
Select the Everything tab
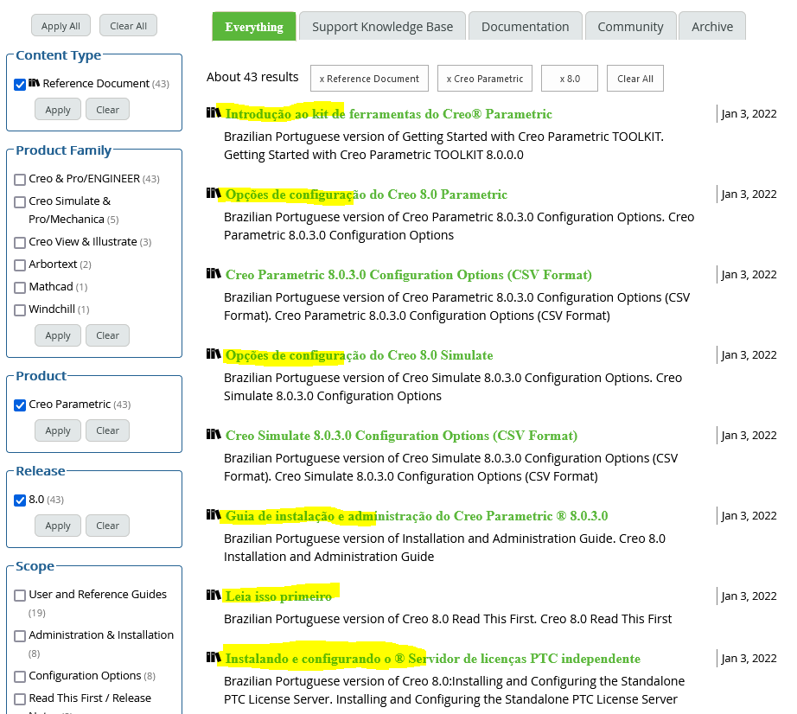(x=254, y=27)
